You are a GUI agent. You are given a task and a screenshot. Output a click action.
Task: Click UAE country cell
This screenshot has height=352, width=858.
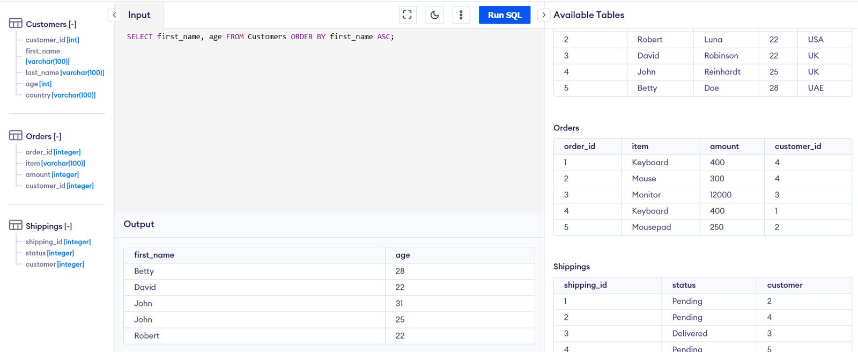click(816, 87)
